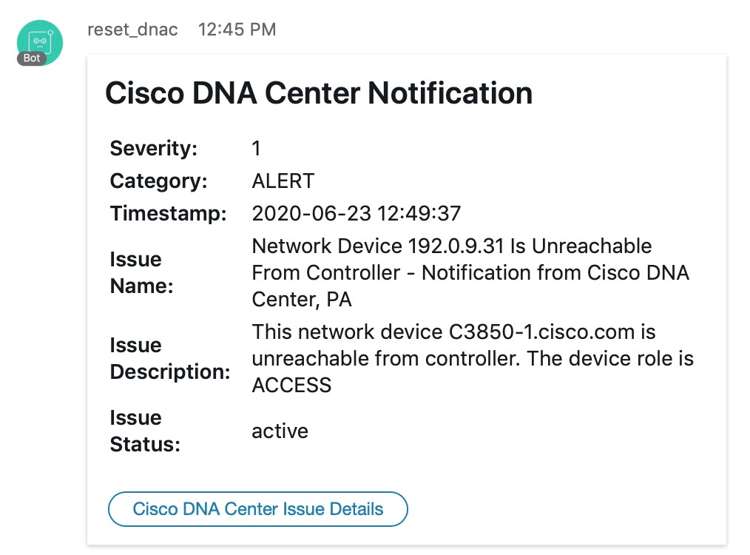
Task: Click the Cisco DNA Center Notification heading
Action: coord(319,93)
